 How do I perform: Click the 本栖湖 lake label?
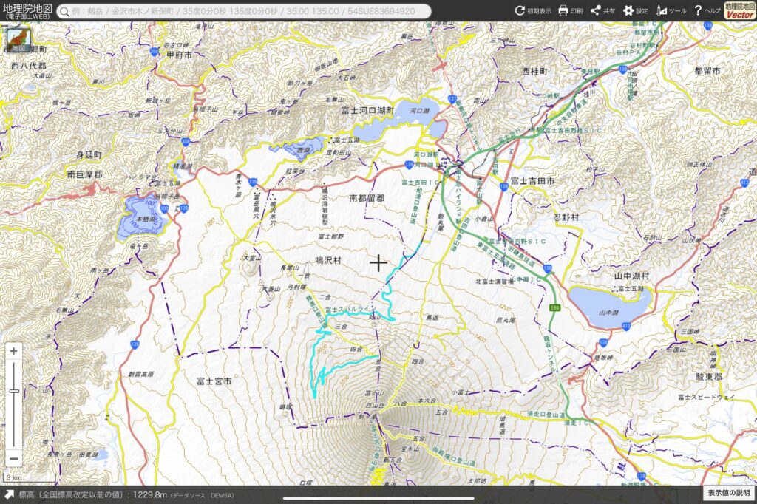coord(146,219)
